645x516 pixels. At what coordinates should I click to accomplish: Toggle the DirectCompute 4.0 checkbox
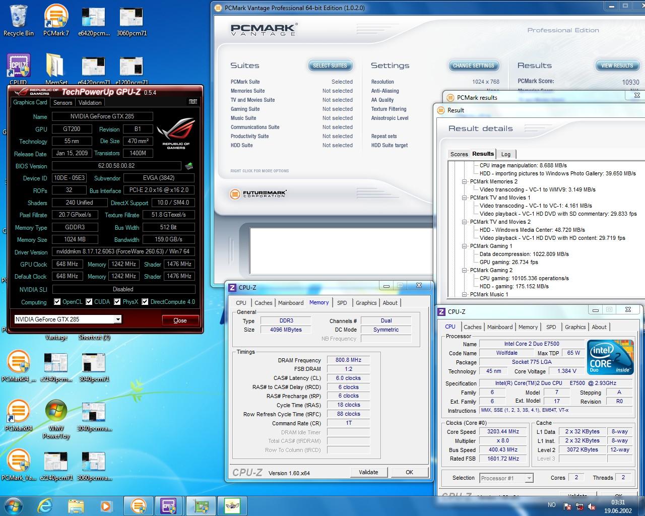tap(145, 302)
